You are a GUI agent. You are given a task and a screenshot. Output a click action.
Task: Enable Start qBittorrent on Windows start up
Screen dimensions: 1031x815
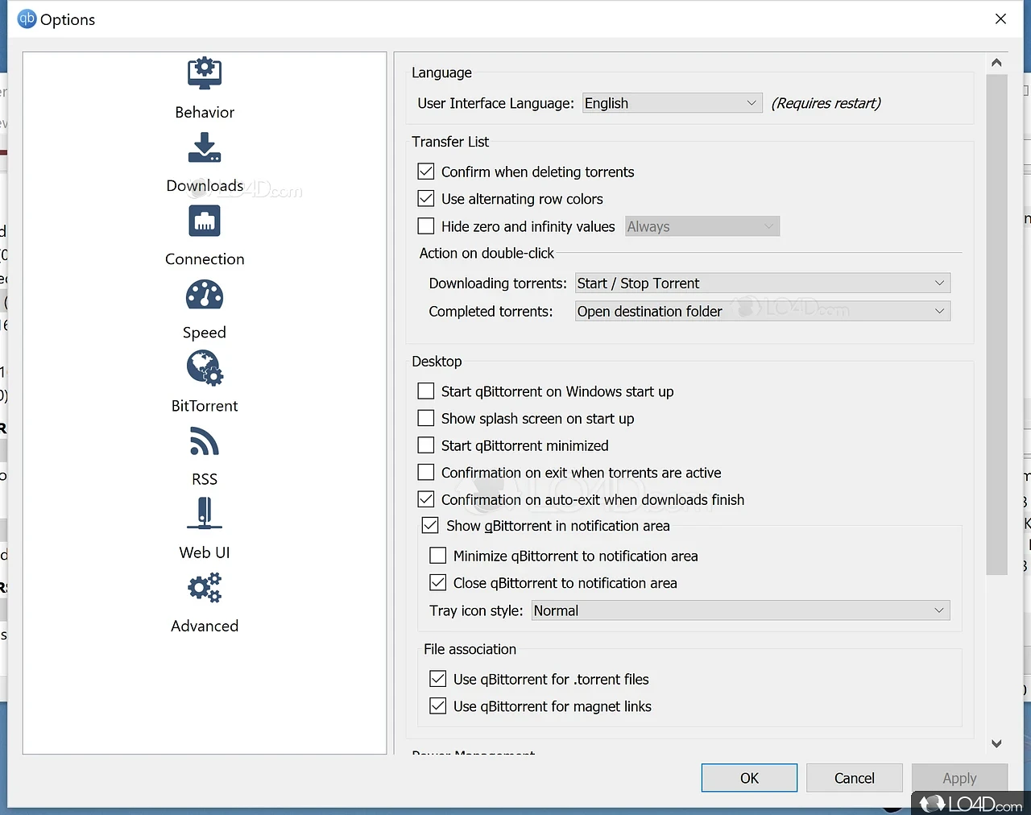(426, 391)
